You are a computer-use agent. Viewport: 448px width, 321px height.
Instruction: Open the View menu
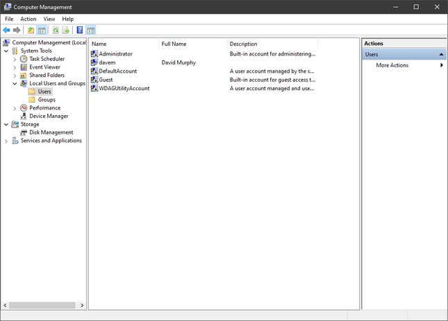pos(49,19)
